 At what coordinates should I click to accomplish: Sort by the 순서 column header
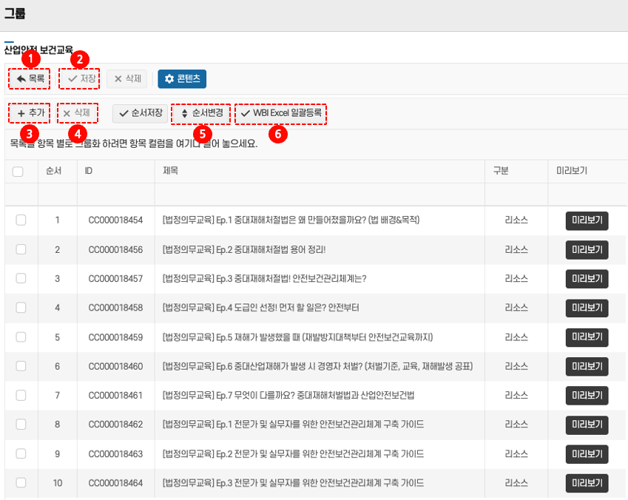[53, 171]
